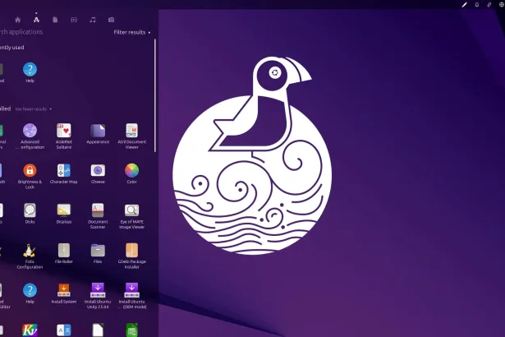505x337 pixels.
Task: Launch Document Scanner app
Action: coord(98,210)
